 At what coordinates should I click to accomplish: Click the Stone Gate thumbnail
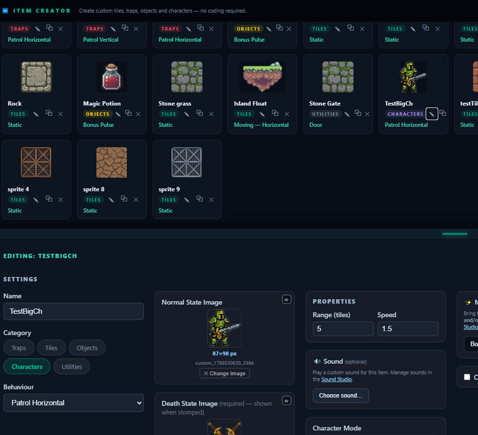click(x=338, y=77)
